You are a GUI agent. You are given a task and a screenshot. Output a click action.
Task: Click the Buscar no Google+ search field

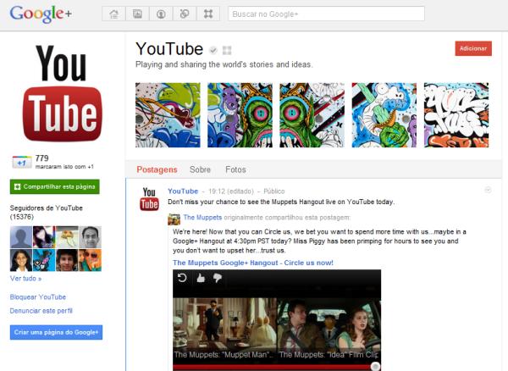click(x=326, y=14)
